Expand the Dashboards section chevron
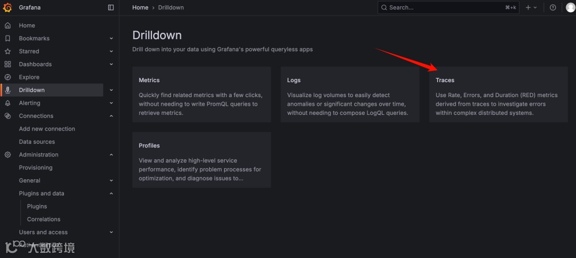 111,64
